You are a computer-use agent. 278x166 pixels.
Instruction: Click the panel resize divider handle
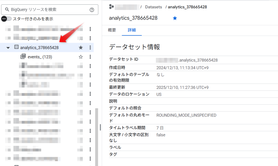[100, 127]
